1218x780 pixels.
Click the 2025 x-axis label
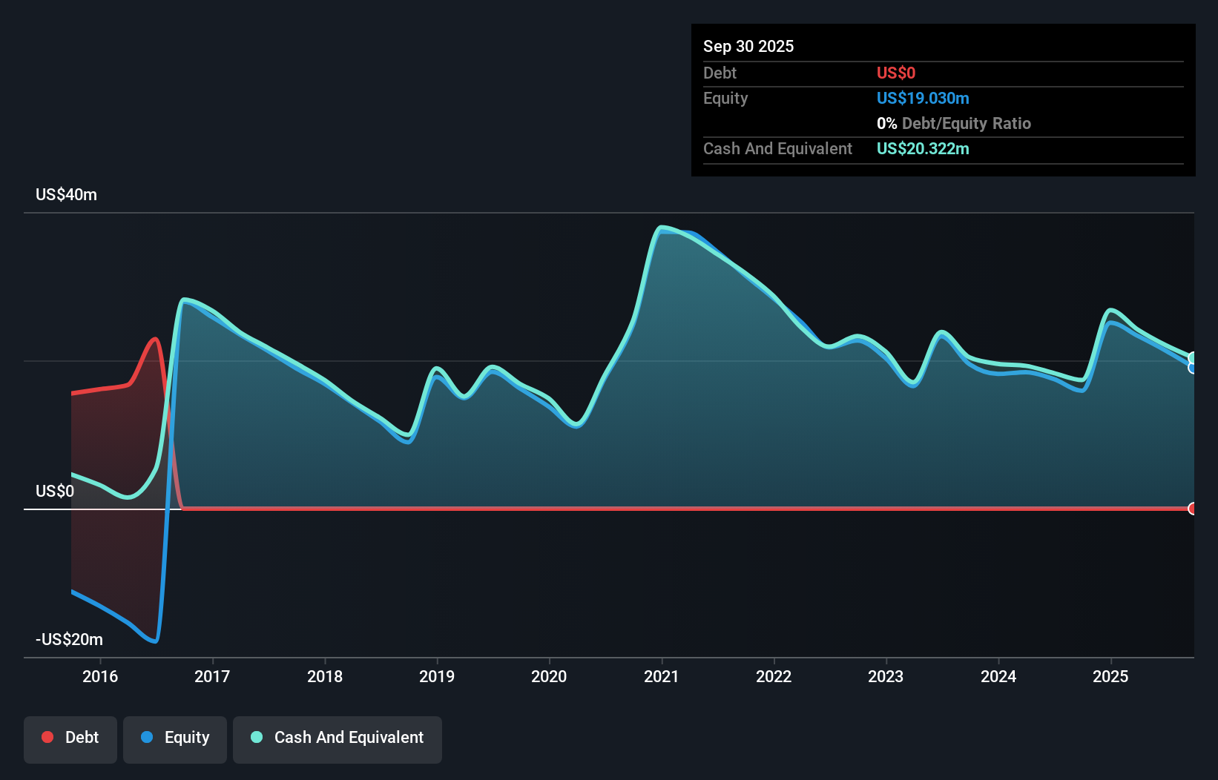1110,676
